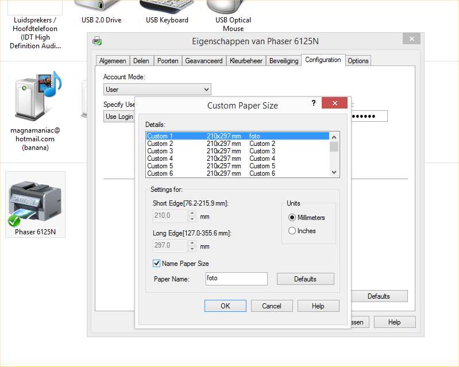The image size is (459, 367).
Task: Click Help button in Eigenschappen window
Action: click(395, 322)
